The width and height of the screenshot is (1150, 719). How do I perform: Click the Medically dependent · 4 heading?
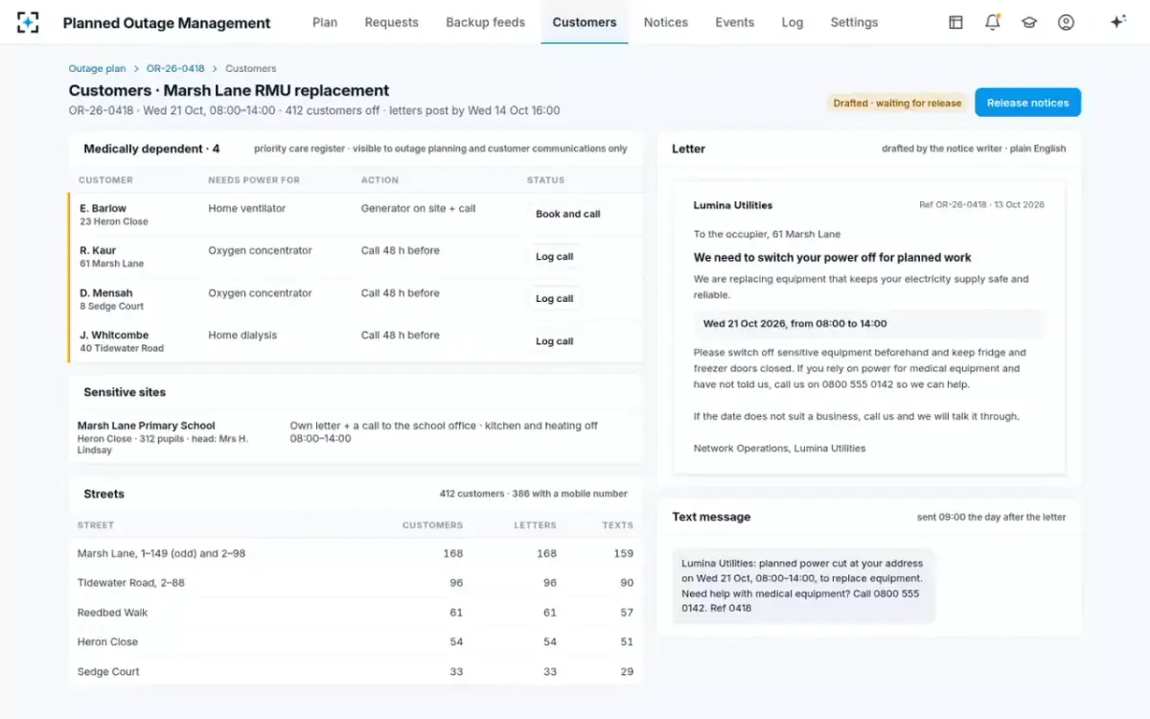pos(151,149)
